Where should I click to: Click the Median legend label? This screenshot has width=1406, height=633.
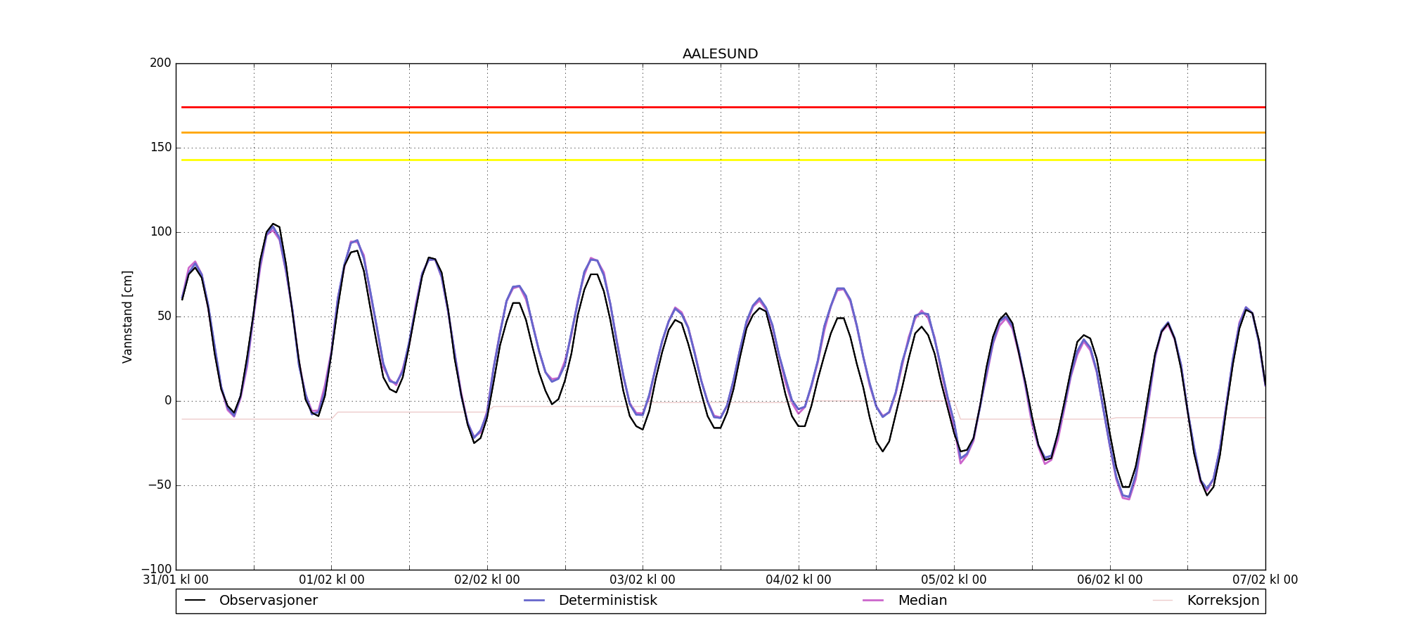point(922,601)
